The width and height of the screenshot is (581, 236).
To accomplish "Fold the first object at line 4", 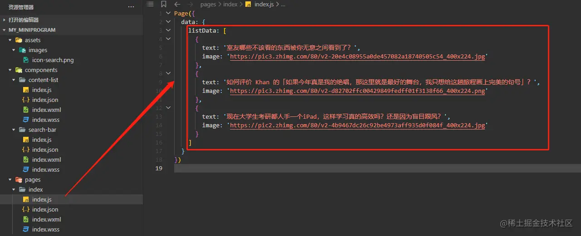I will click(168, 39).
